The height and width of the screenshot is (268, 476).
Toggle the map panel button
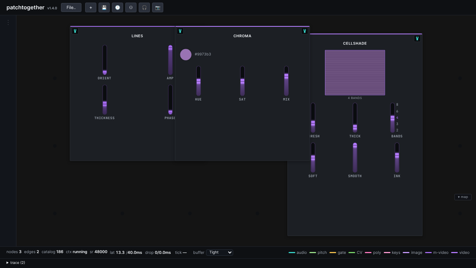click(463, 197)
